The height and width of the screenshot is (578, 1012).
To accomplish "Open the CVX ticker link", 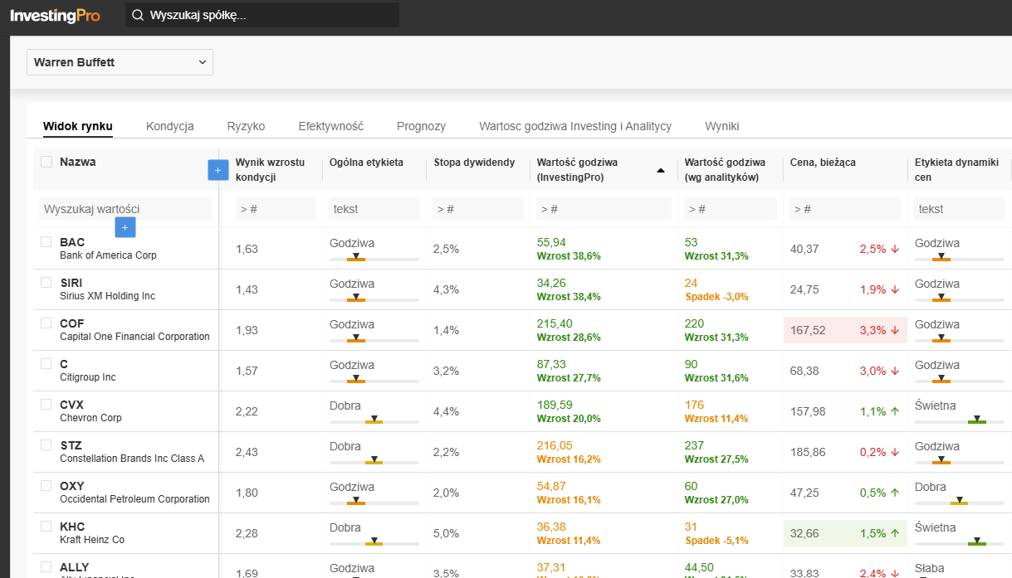I will click(x=72, y=405).
